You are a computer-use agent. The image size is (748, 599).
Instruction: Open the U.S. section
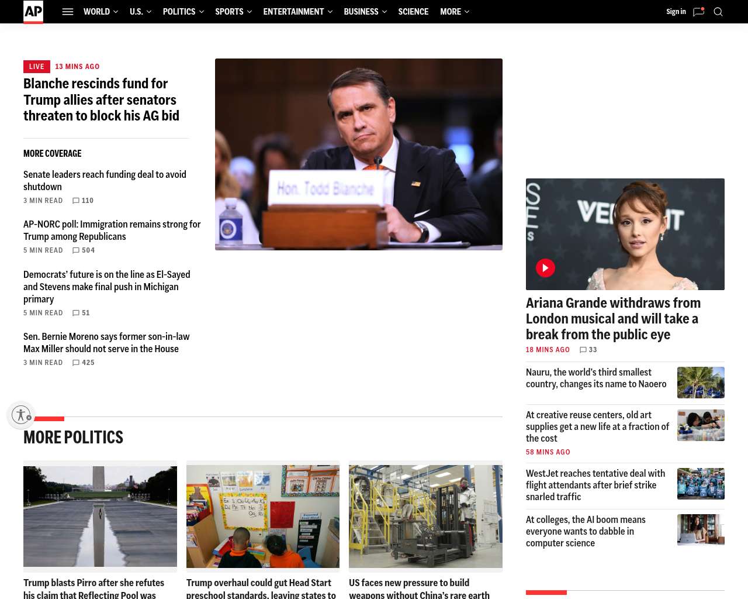(x=136, y=12)
